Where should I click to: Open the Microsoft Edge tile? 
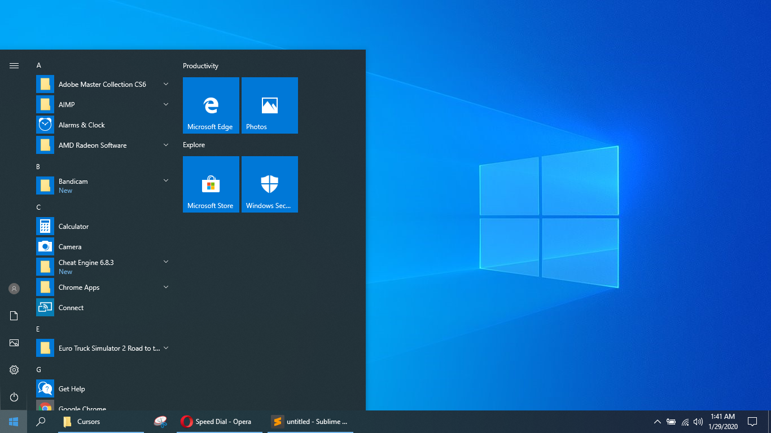point(211,105)
